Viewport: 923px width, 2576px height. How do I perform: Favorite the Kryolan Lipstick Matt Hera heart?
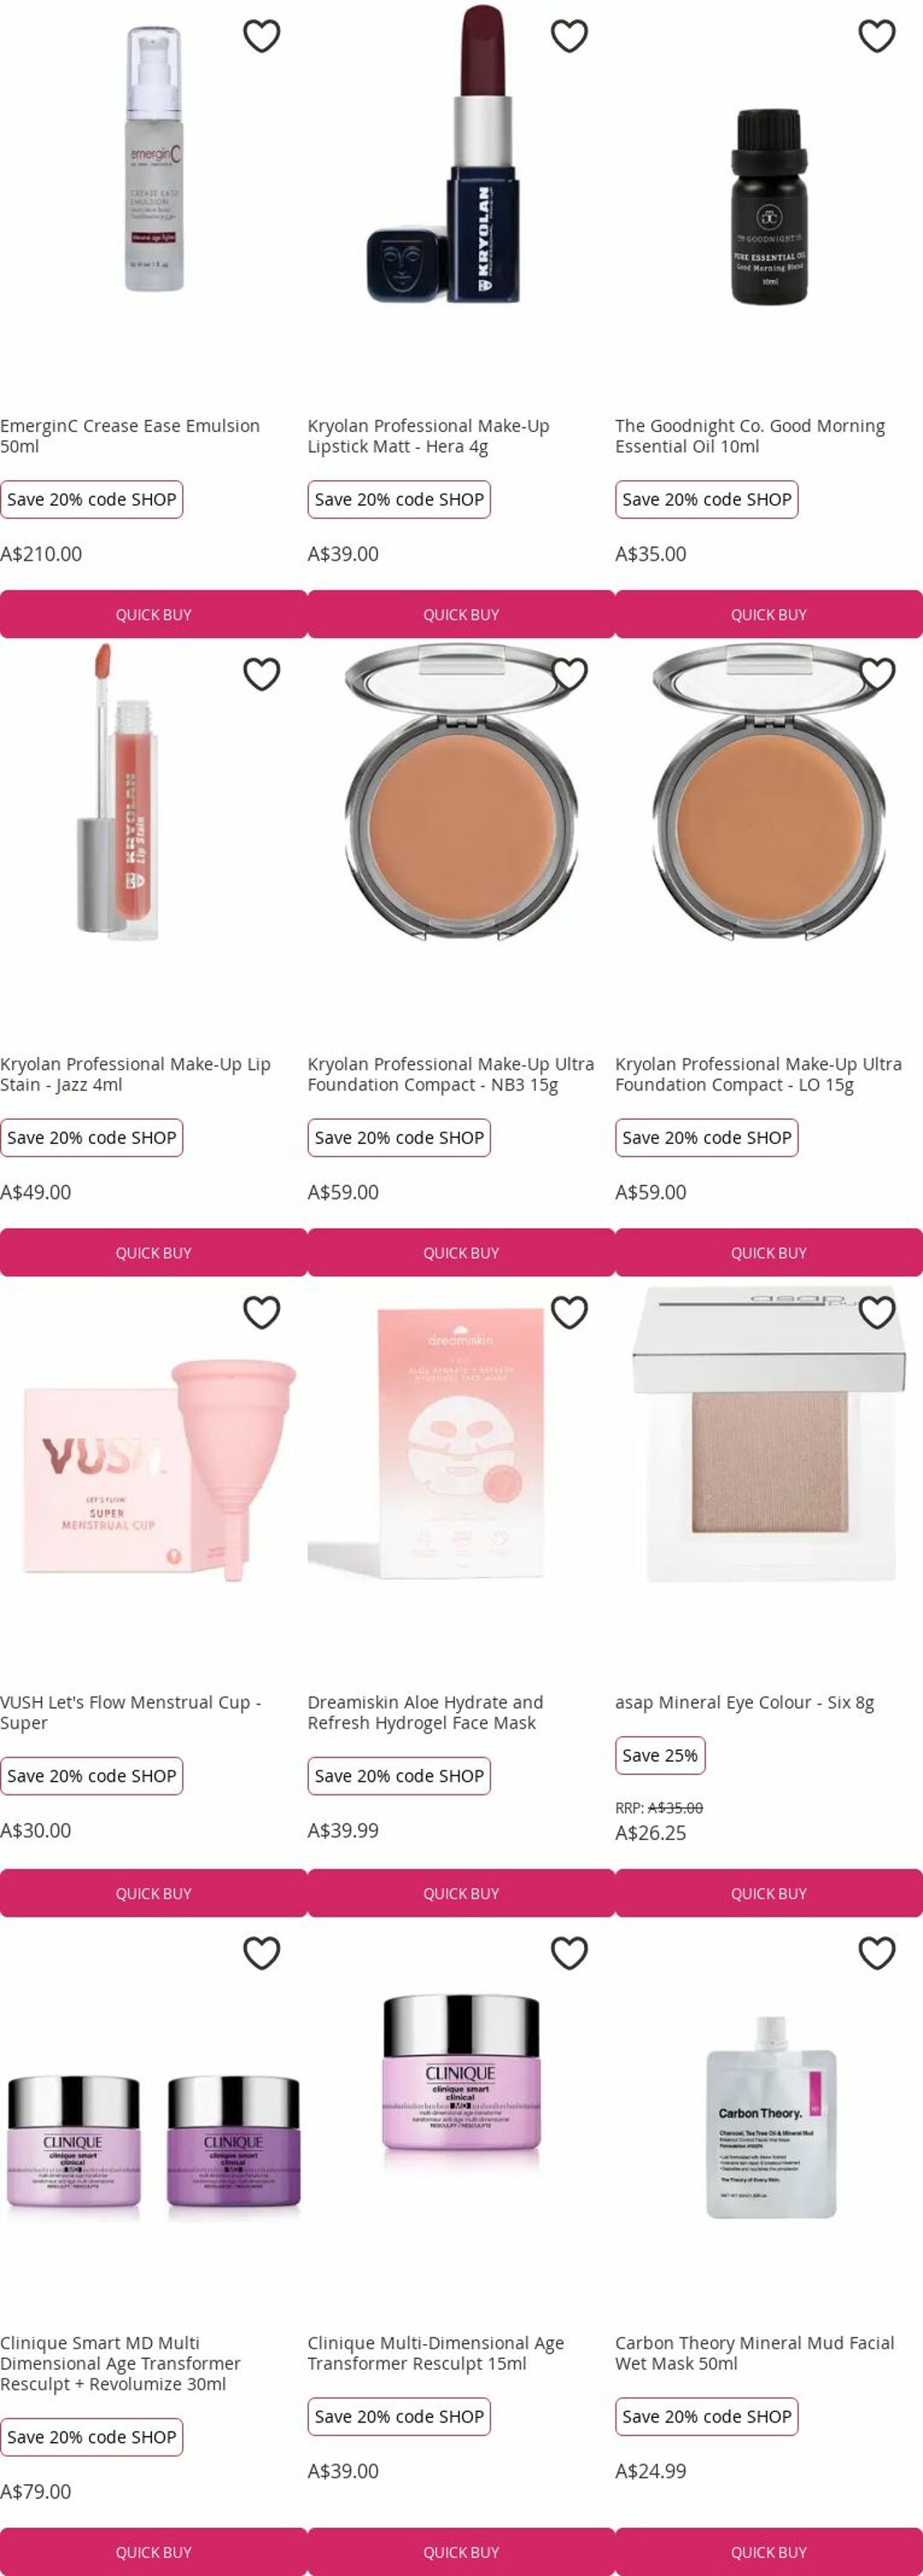569,36
